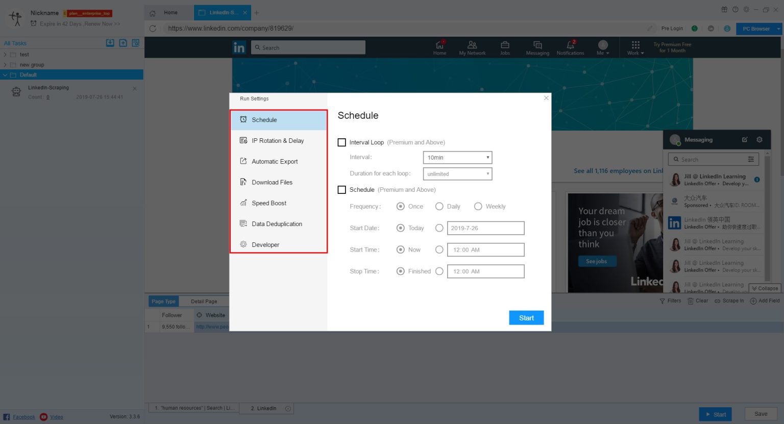Image resolution: width=784 pixels, height=424 pixels.
Task: Open the duration for each loop dropdown
Action: (x=457, y=173)
